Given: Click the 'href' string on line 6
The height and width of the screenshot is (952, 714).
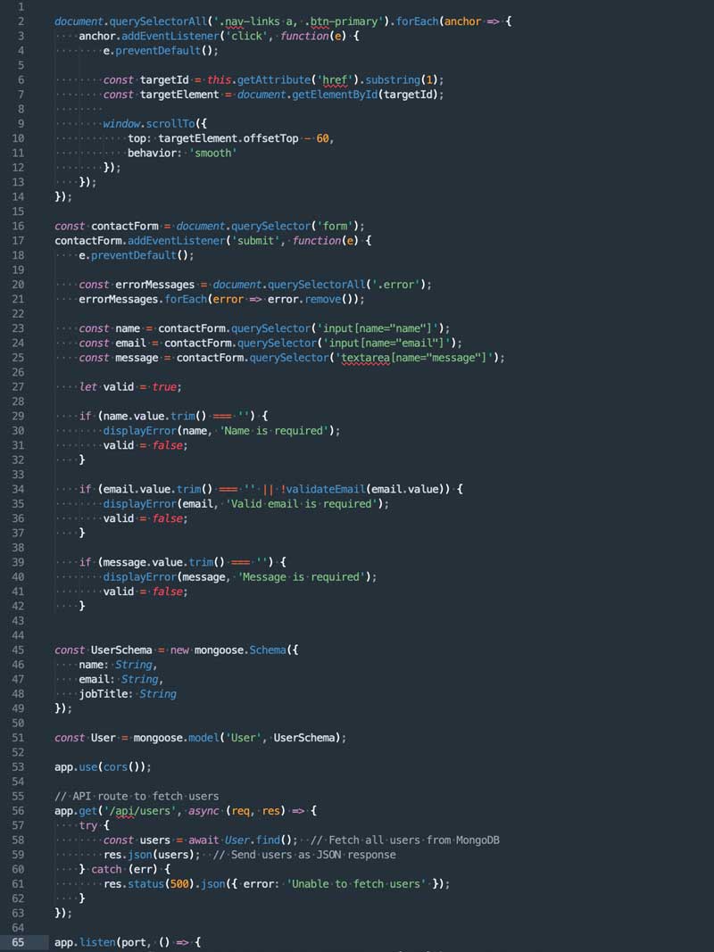Looking at the screenshot, I should 335,79.
